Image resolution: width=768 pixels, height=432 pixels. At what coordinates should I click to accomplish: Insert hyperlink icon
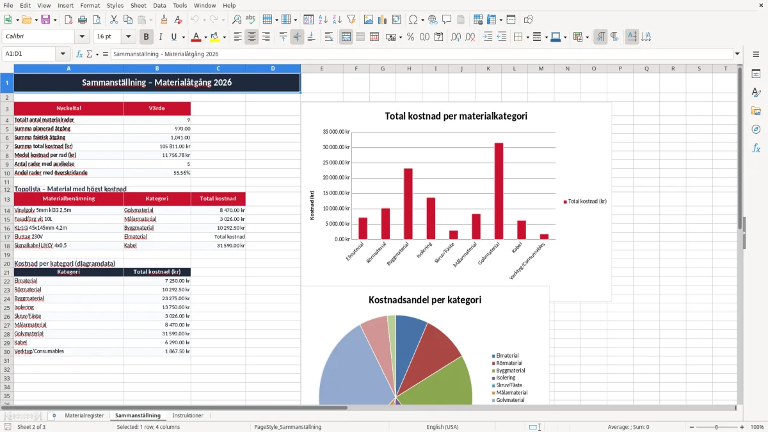point(433,20)
